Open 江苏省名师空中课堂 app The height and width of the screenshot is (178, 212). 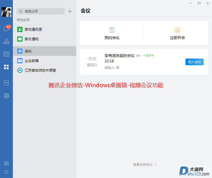coord(44,70)
